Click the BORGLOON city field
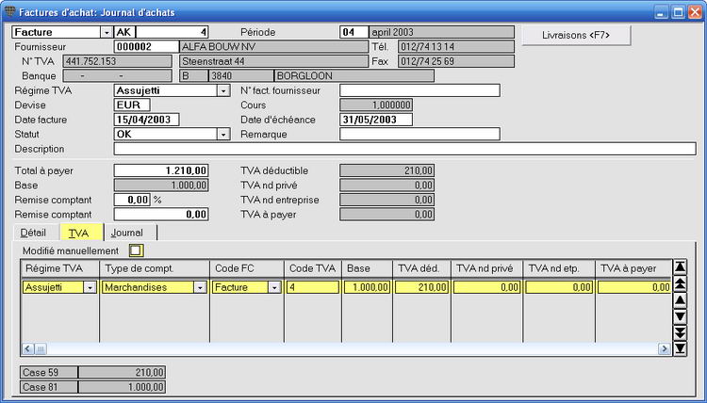 tap(353, 76)
